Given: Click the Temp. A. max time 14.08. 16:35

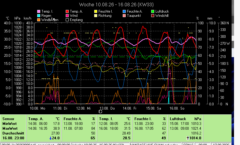Looking at the screenshot, I should tap(38, 128).
